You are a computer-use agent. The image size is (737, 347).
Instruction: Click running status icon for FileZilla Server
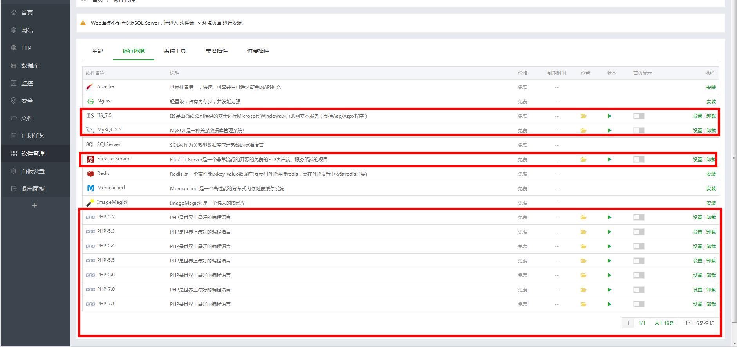pos(609,160)
